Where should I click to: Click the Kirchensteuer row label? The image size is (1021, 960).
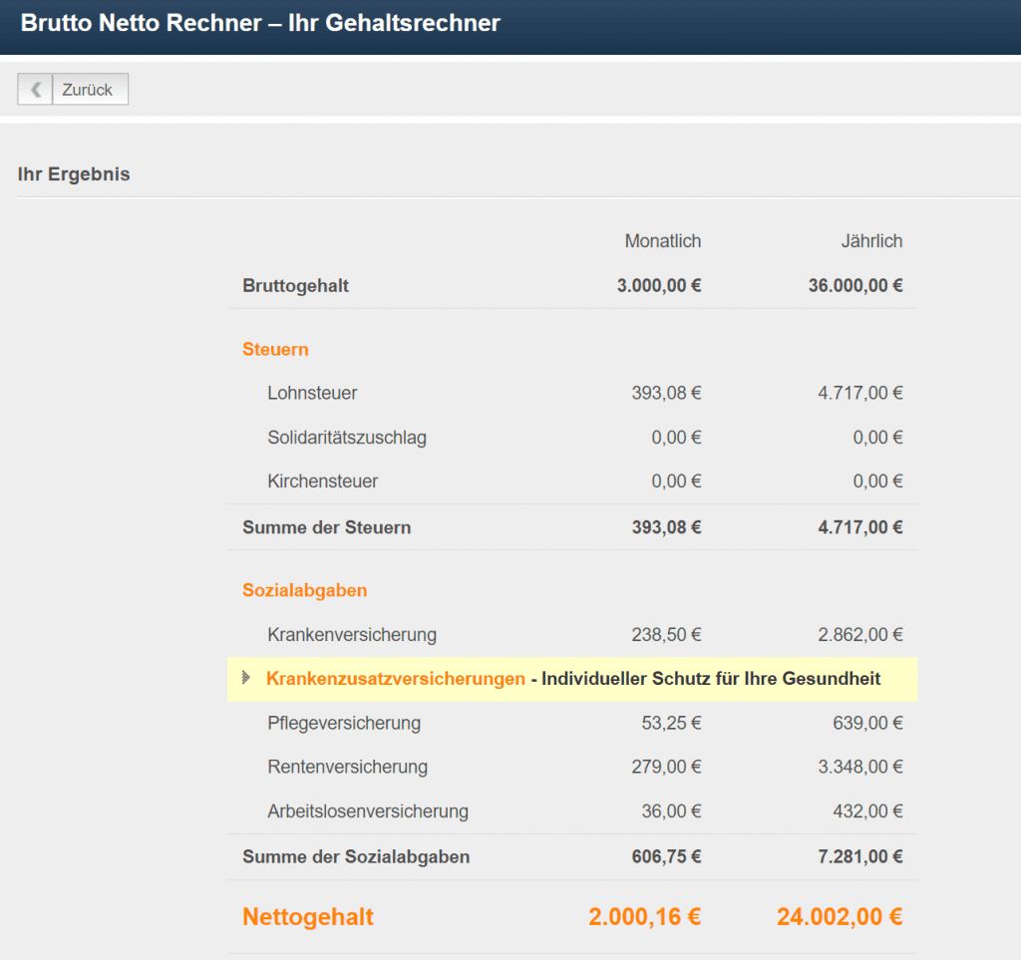[322, 481]
